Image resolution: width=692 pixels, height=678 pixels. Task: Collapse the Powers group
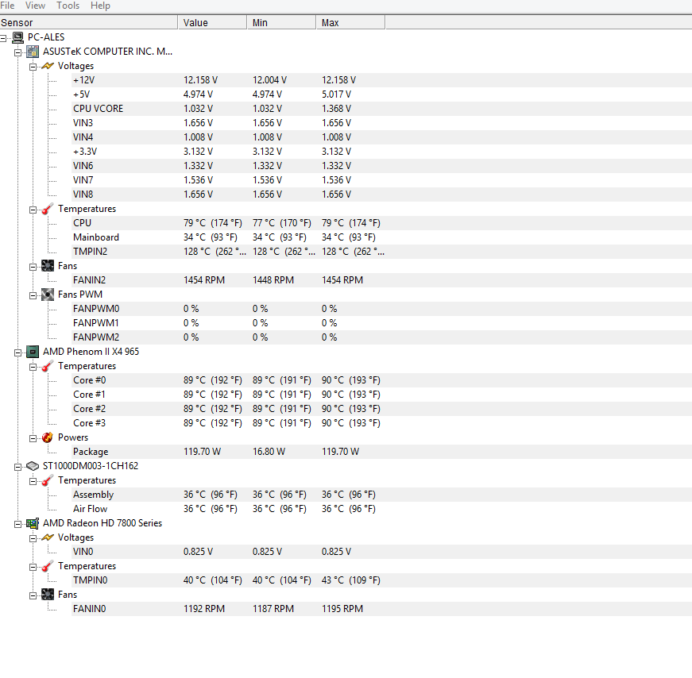pyautogui.click(x=33, y=438)
